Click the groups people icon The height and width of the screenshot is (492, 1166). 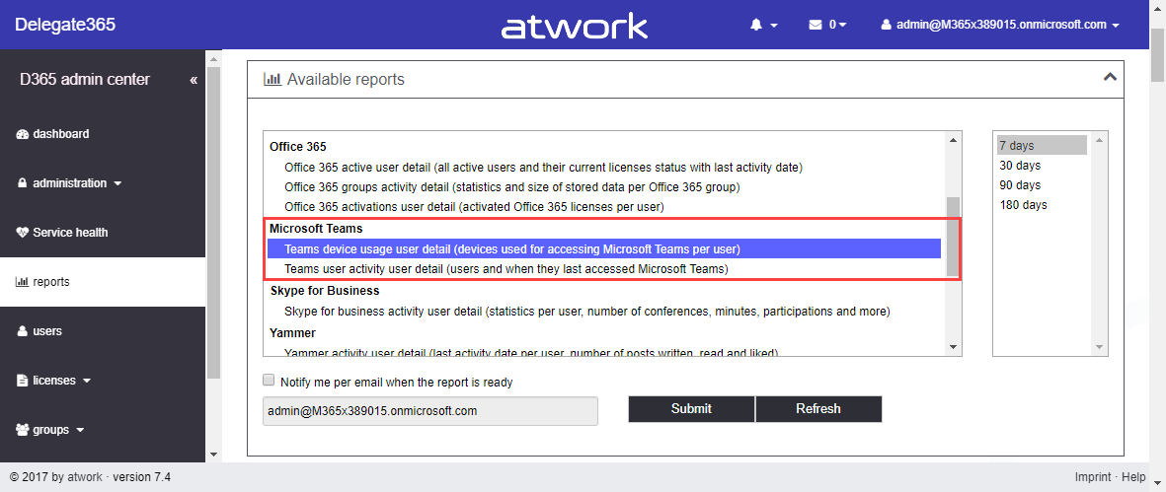tap(23, 430)
